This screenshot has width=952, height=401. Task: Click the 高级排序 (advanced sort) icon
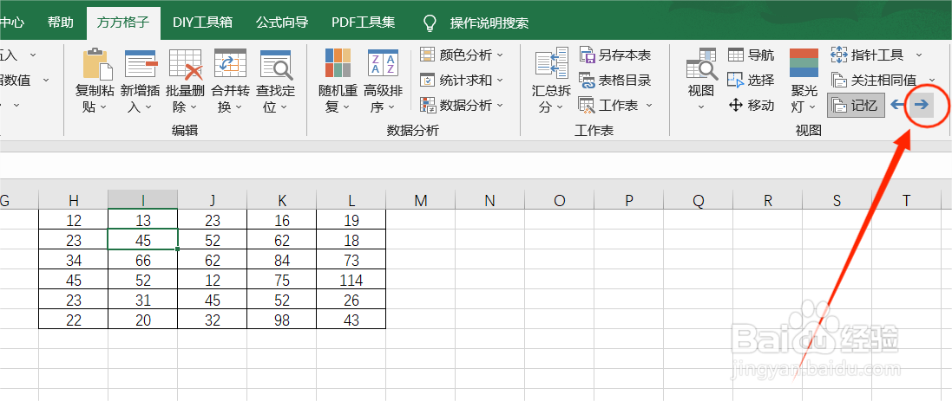click(383, 66)
